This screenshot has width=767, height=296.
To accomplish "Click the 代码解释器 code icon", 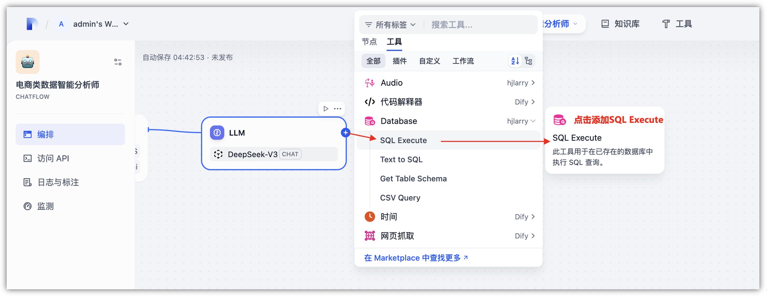I will [370, 102].
